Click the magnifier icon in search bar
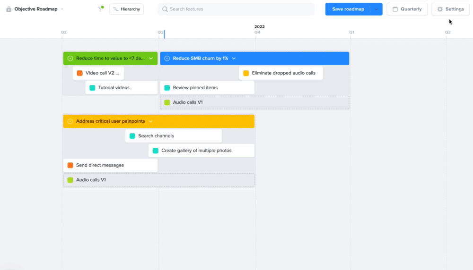The height and width of the screenshot is (270, 473). [x=165, y=9]
